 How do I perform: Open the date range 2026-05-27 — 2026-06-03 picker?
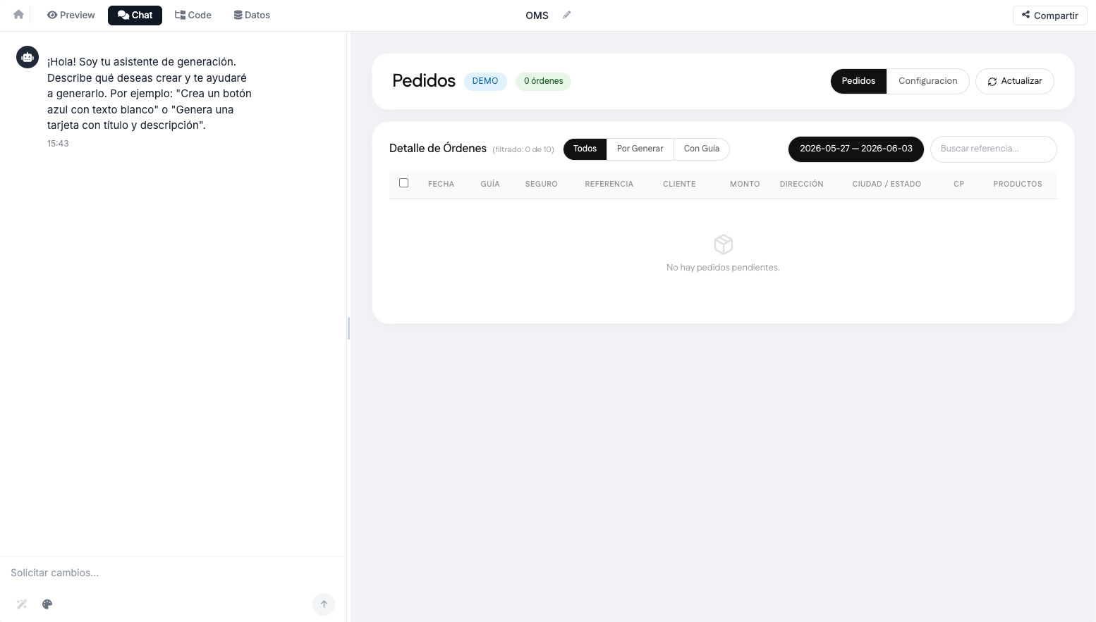point(856,149)
